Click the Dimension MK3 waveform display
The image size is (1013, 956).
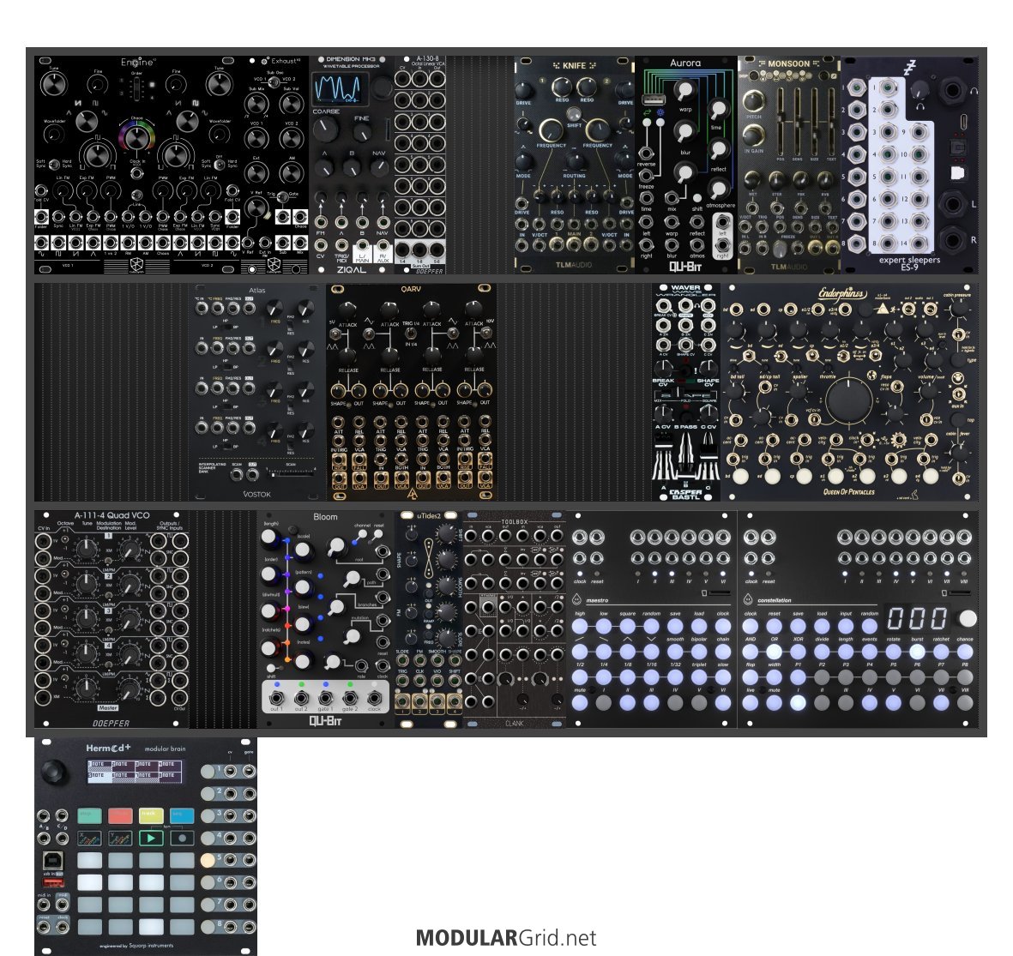[x=339, y=88]
